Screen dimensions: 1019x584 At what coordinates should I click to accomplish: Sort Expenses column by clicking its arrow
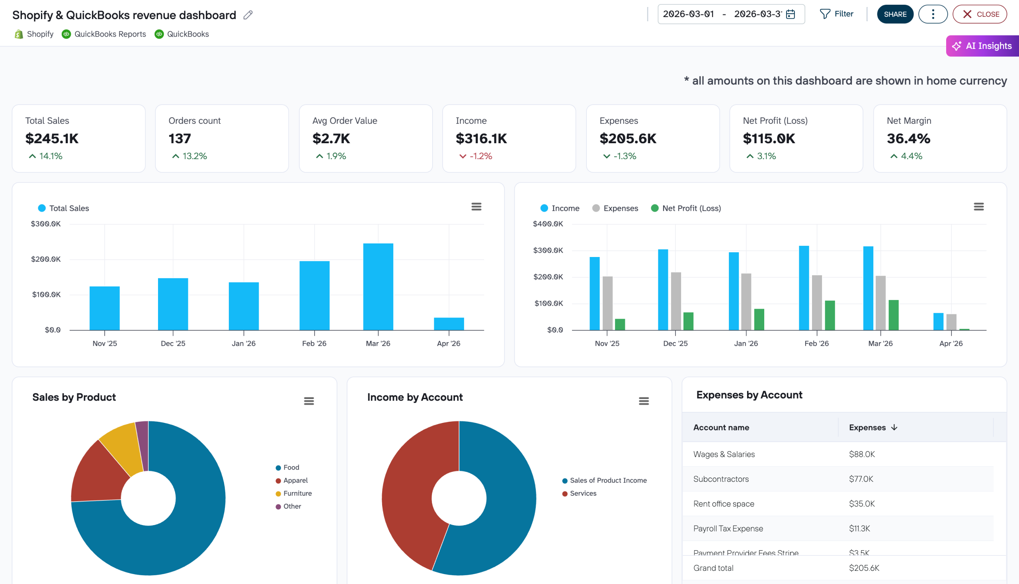[894, 428]
